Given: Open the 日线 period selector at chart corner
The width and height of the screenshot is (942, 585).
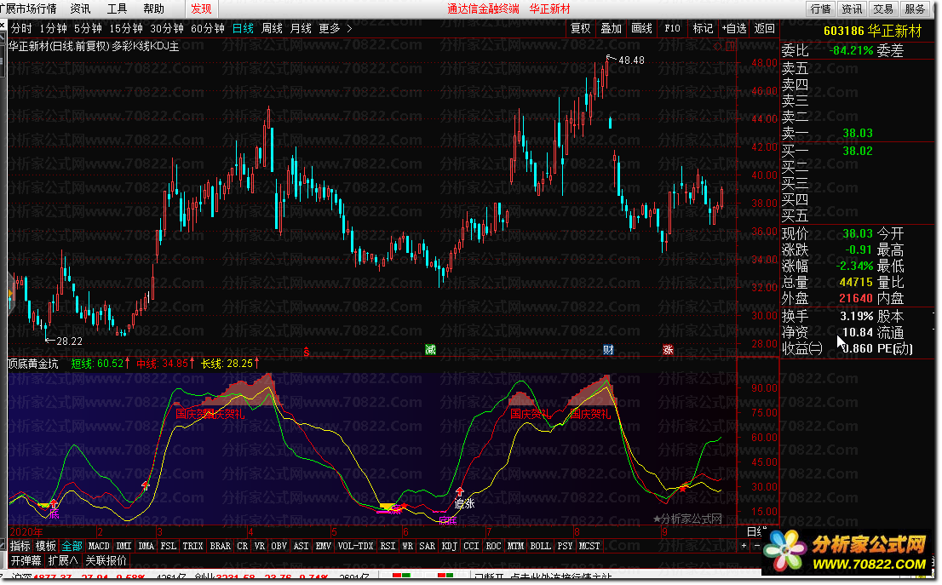Looking at the screenshot, I should pos(755,531).
